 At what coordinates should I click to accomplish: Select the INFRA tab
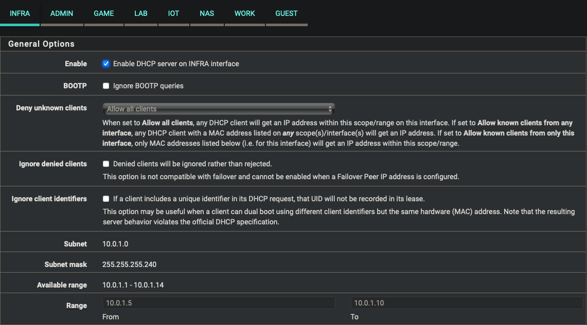(20, 13)
